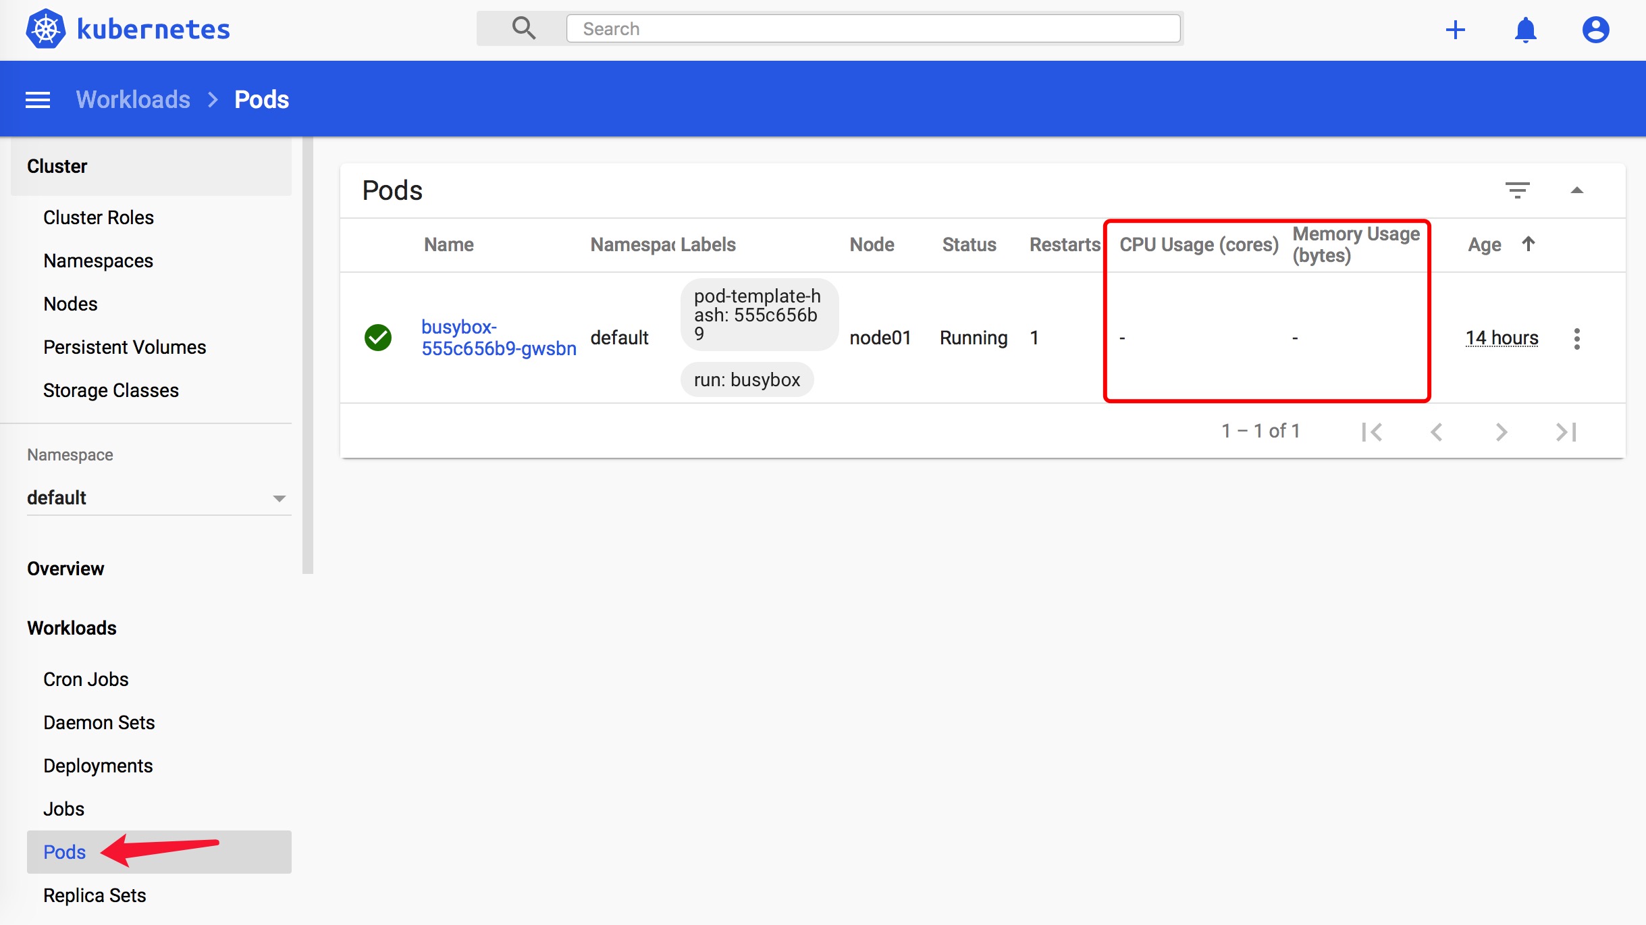Click the restarts count 1 in busybox row
The image size is (1646, 925).
pos(1034,338)
